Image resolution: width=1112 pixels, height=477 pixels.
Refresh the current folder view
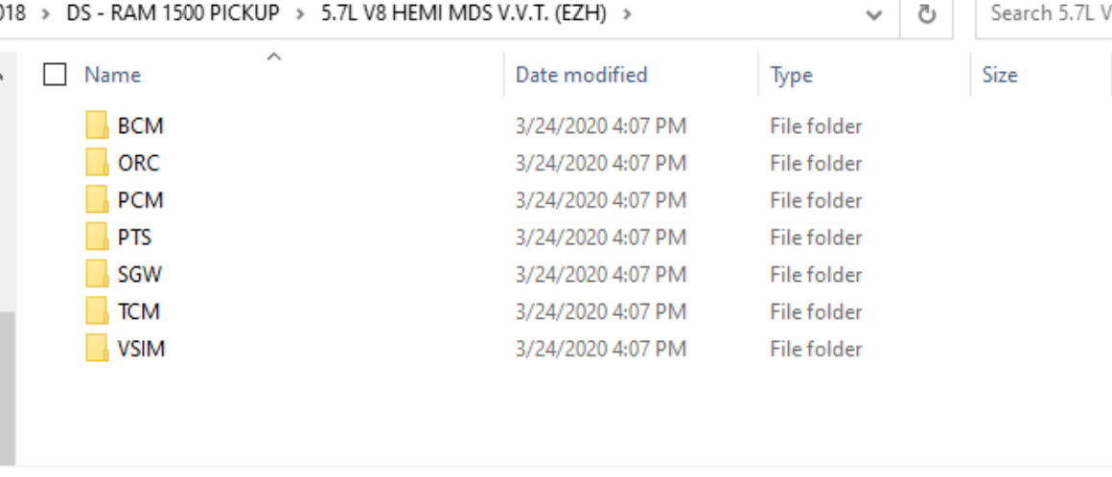click(926, 14)
